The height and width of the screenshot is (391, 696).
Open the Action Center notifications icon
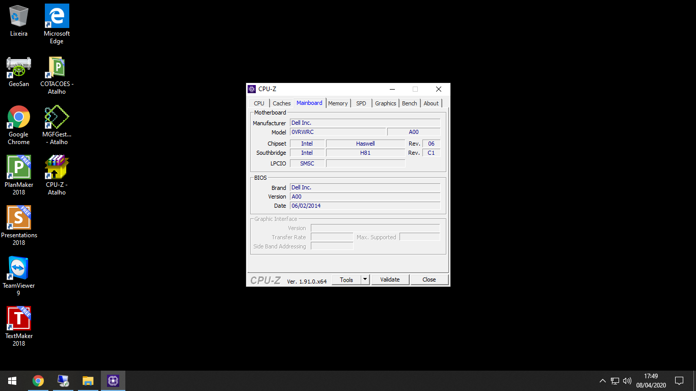tap(679, 381)
